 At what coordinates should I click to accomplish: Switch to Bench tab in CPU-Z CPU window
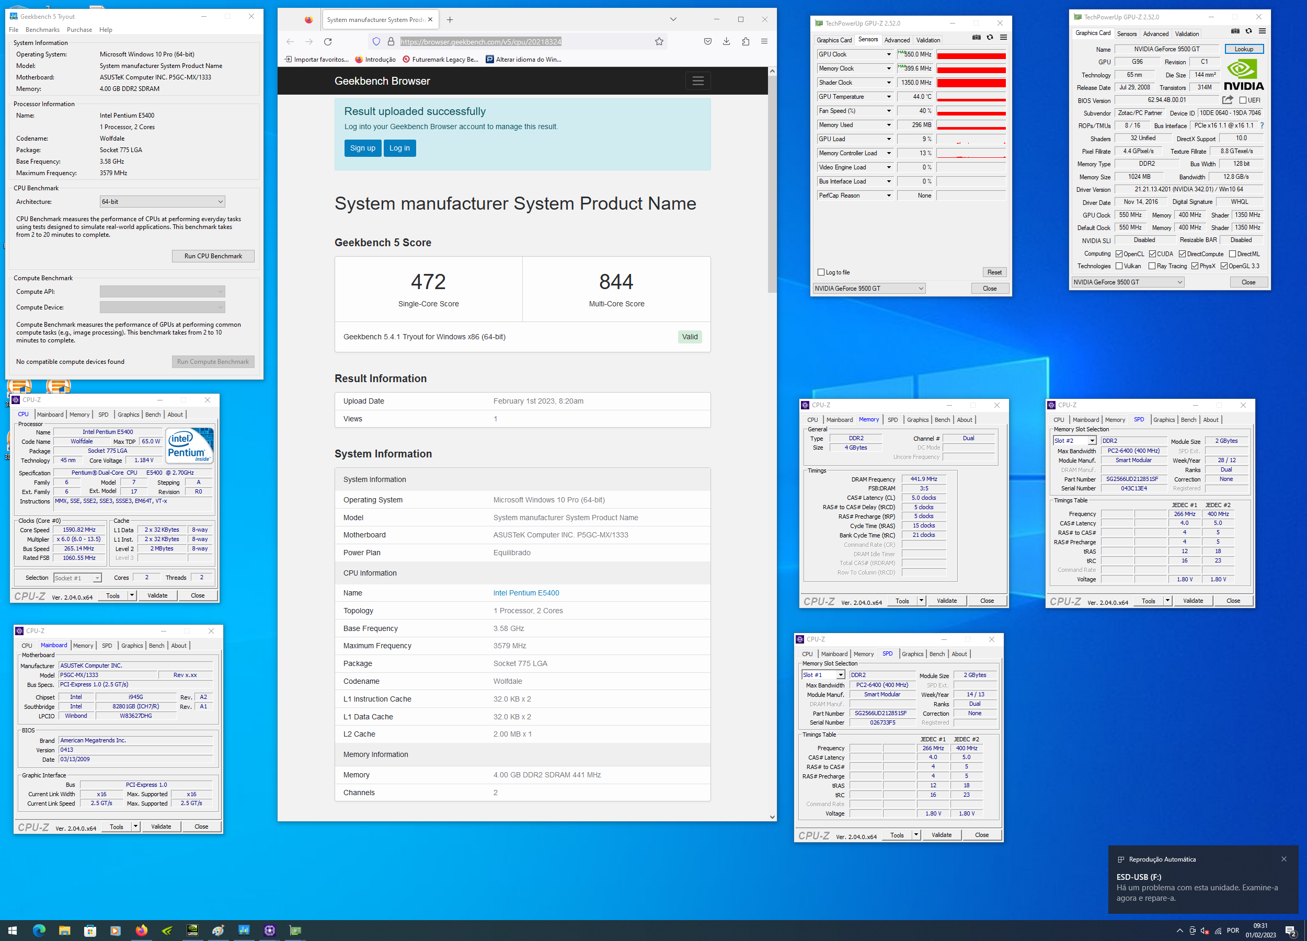click(x=153, y=415)
